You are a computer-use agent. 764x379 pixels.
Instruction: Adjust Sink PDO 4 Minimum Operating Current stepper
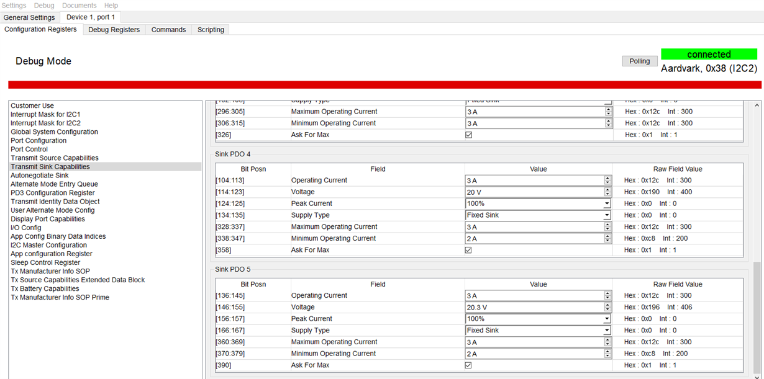(608, 238)
